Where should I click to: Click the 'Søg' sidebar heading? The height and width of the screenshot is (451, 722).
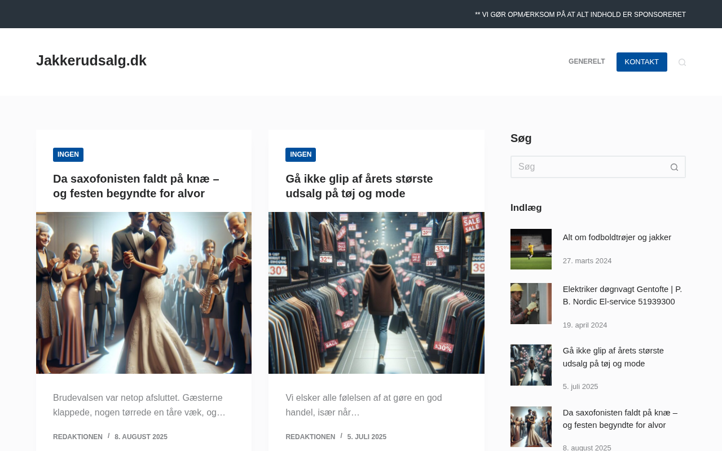521,138
